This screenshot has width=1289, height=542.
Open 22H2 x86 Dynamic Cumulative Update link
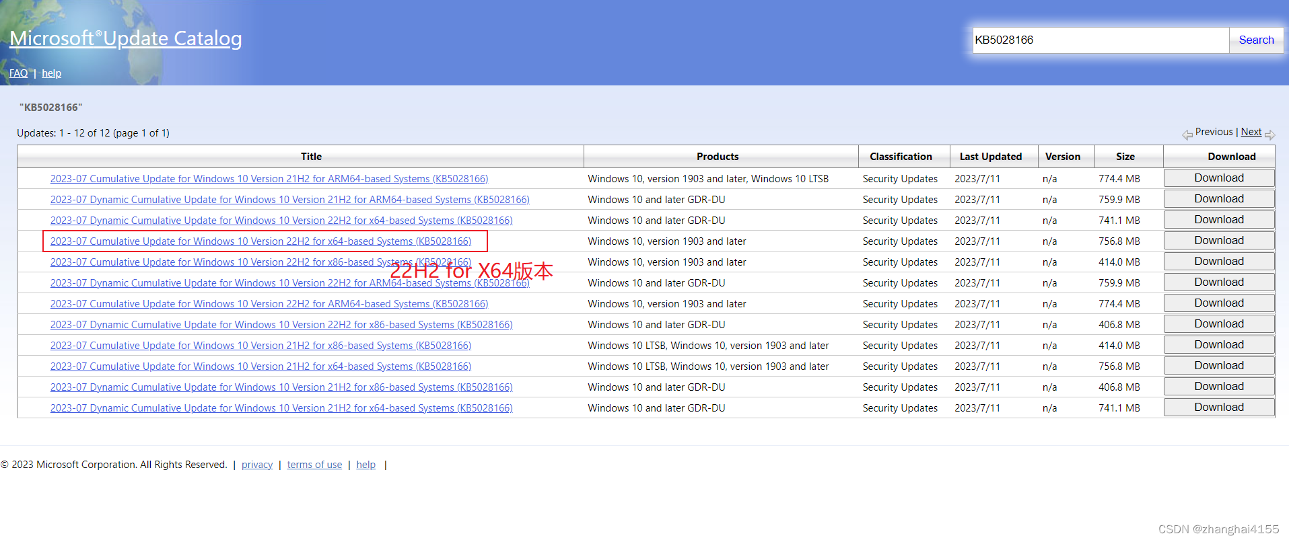281,325
